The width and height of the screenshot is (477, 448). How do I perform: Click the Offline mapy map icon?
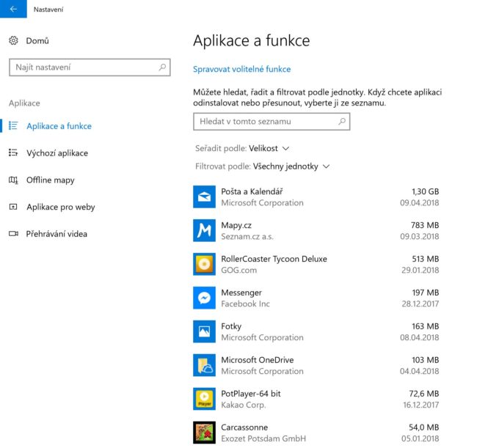click(13, 180)
